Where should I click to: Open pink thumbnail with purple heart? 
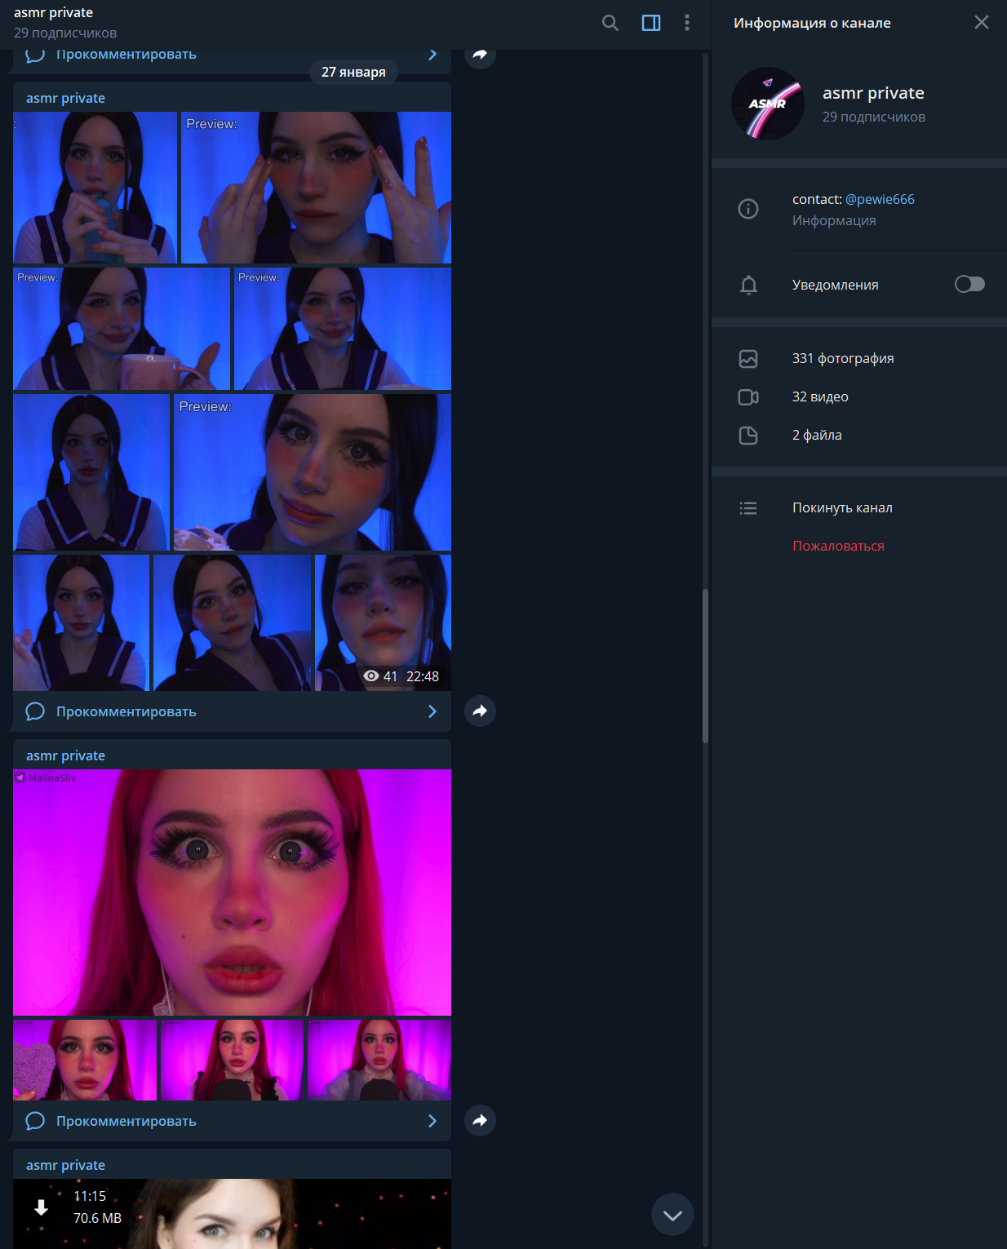(85, 1060)
